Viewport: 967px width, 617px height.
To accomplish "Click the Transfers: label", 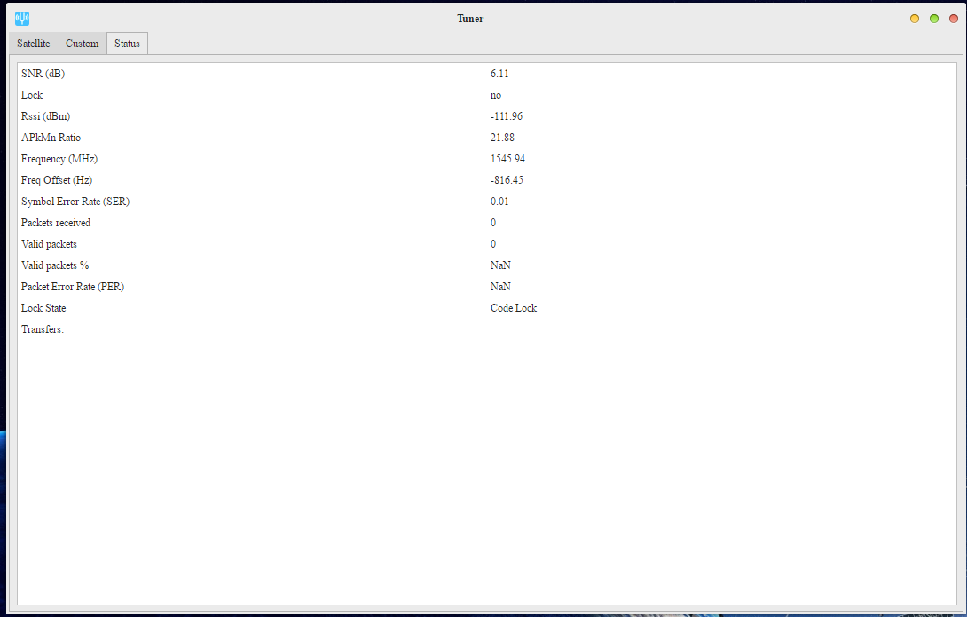I will pos(43,328).
